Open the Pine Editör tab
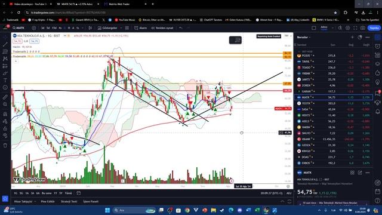 point(48,202)
